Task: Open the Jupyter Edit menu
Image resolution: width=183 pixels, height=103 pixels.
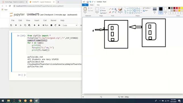Action: (20, 20)
